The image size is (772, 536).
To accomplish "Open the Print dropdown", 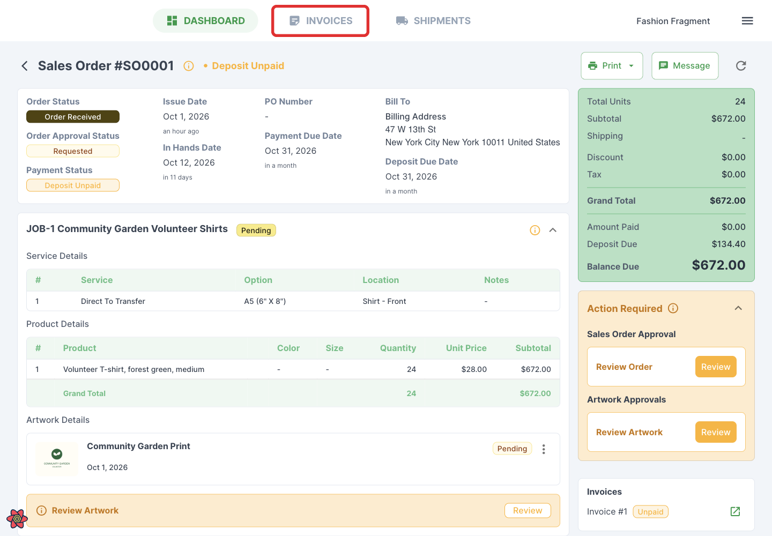I will (612, 66).
